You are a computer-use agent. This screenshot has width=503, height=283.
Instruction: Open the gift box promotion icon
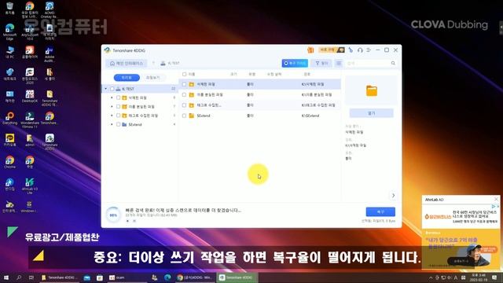coord(310,50)
